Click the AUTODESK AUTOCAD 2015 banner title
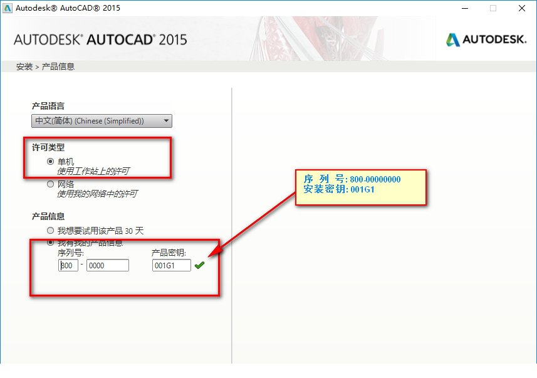The width and height of the screenshot is (537, 378). coord(100,39)
